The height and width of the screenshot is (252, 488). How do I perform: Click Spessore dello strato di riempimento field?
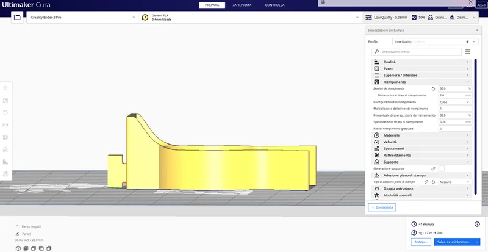pyautogui.click(x=455, y=122)
